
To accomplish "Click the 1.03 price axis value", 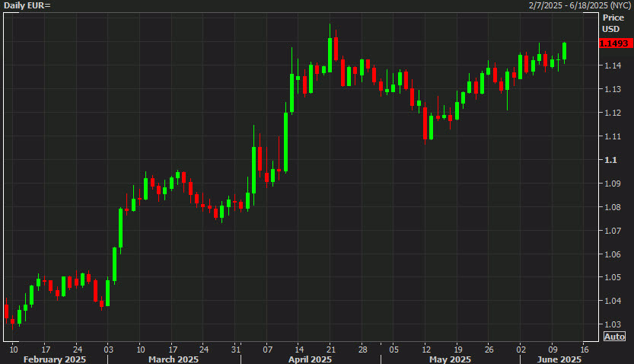I will [x=613, y=324].
